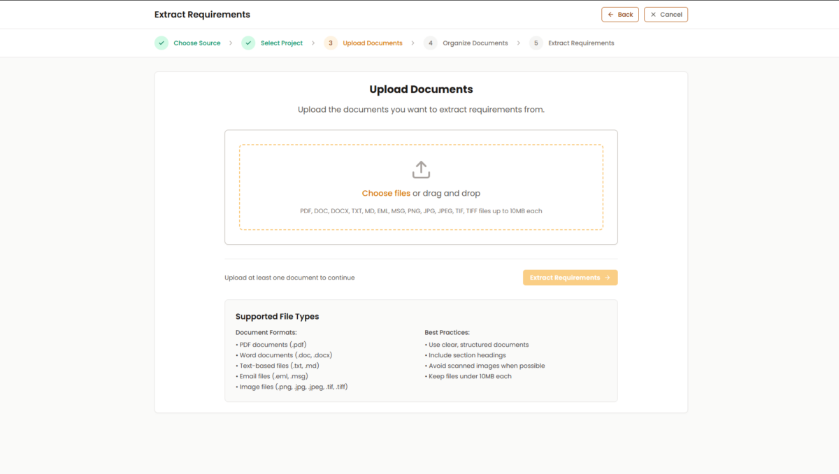839x474 pixels.
Task: Click the upload arrow icon in the drop zone
Action: coord(421,170)
